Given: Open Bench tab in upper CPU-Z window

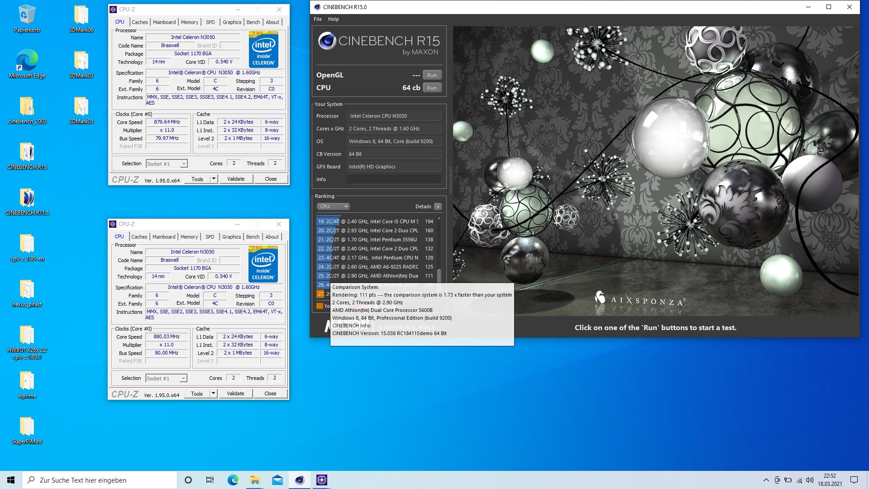Looking at the screenshot, I should point(253,22).
